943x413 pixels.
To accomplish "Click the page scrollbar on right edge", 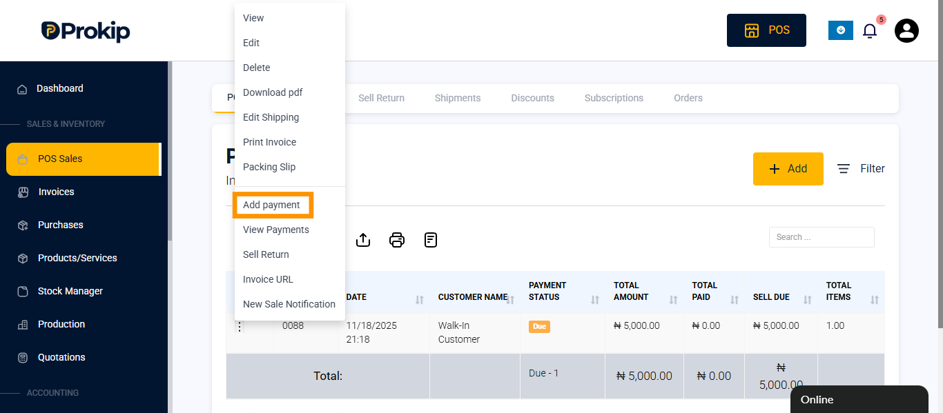I will pos(940,165).
